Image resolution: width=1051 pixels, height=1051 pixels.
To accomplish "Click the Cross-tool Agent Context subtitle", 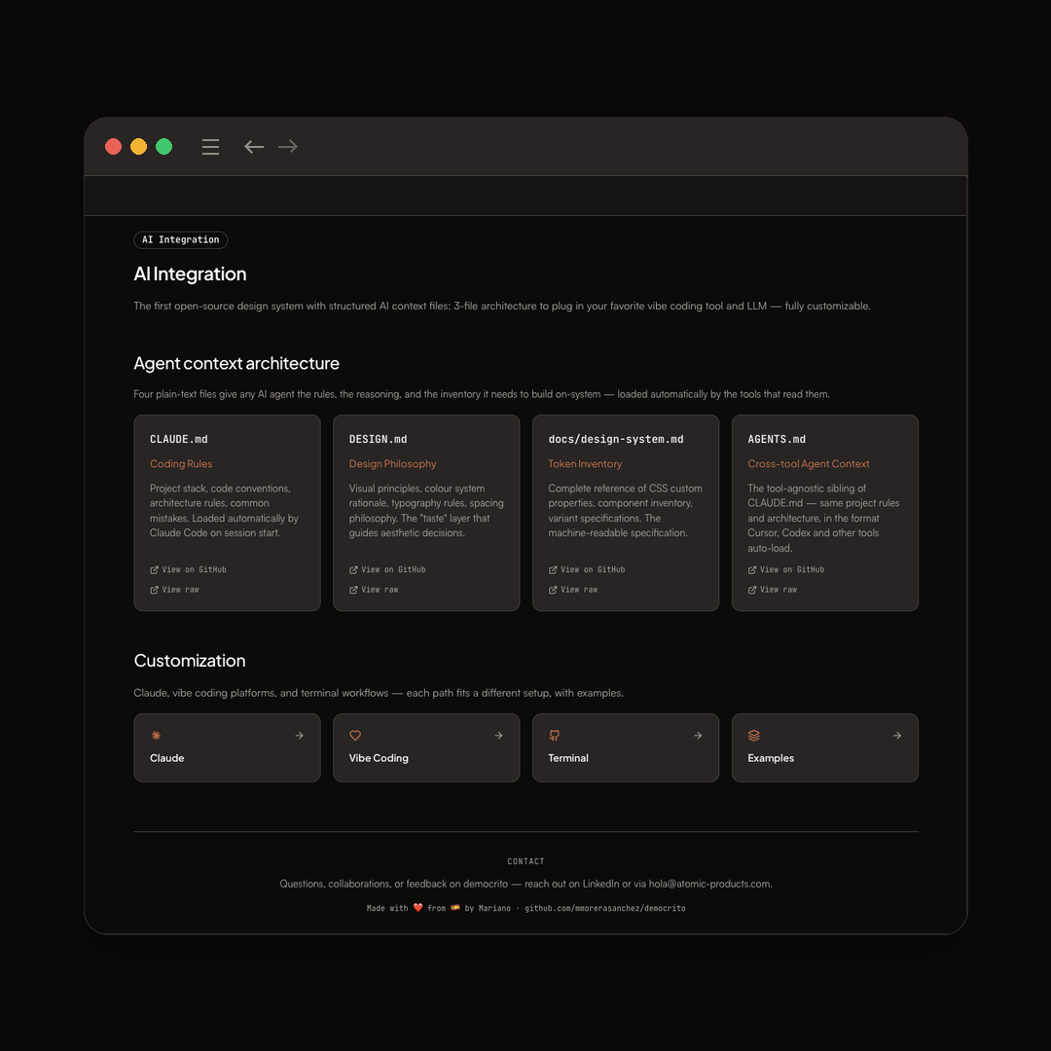I will click(809, 464).
